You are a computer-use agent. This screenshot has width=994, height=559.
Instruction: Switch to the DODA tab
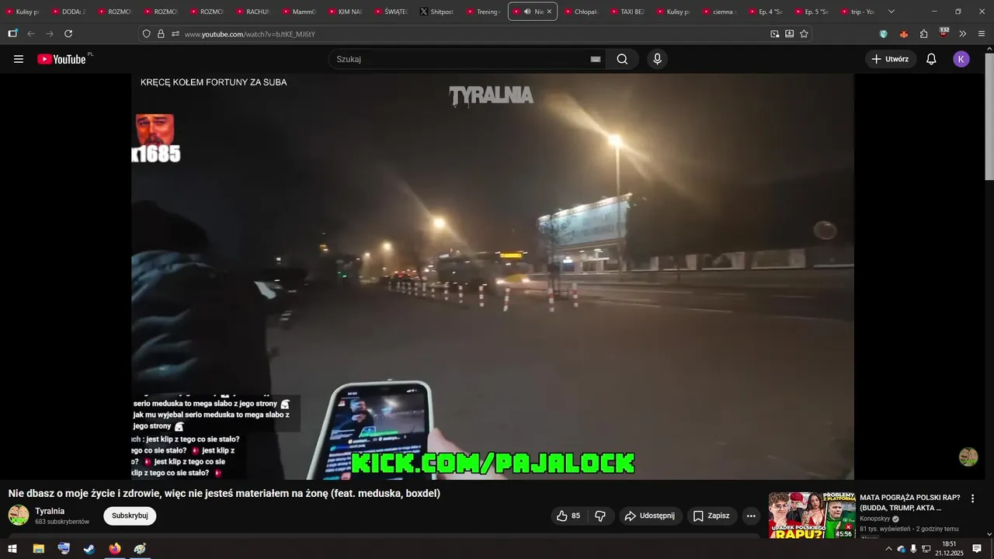pyautogui.click(x=68, y=12)
